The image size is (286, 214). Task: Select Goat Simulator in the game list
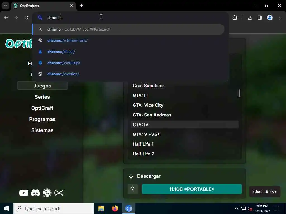click(185, 86)
